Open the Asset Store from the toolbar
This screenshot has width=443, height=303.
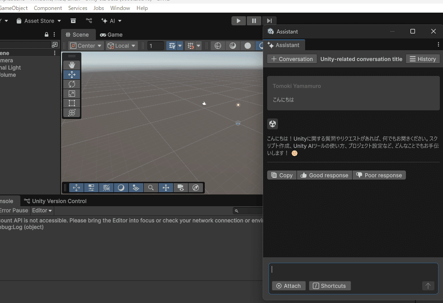coord(38,20)
